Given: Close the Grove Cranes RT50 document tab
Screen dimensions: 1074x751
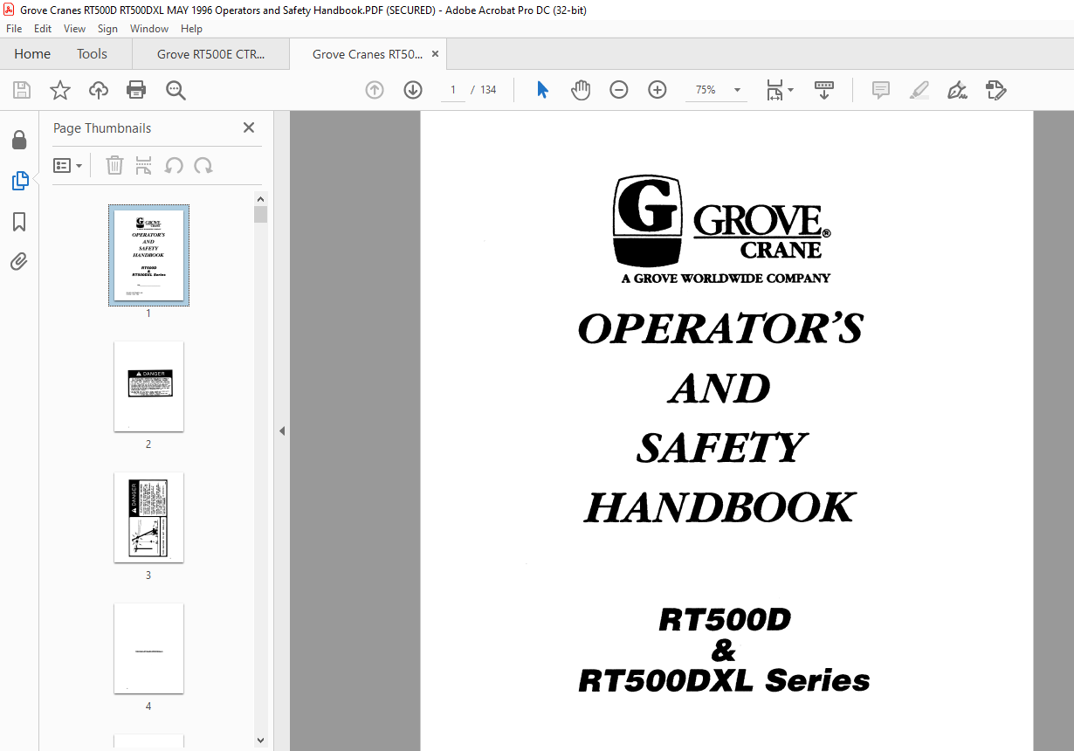Looking at the screenshot, I should click(x=435, y=54).
